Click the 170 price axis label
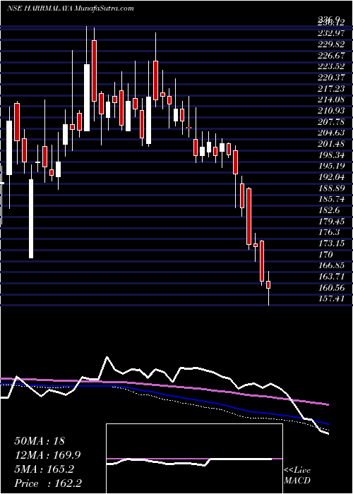Viewport: 353px width, 494px height. 325,254
